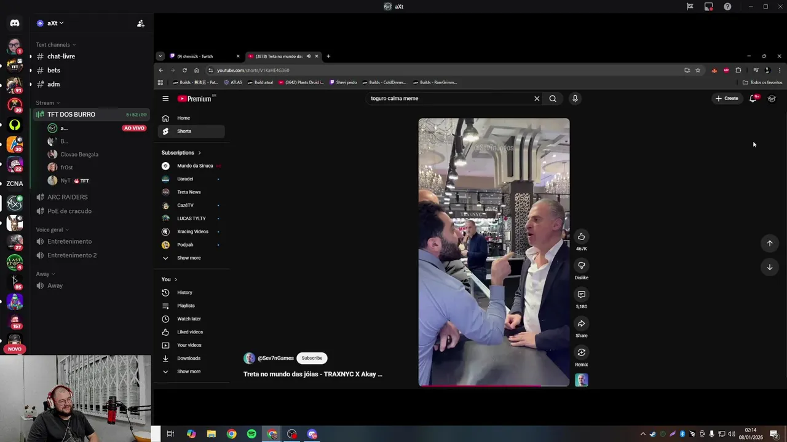Collapse the Text channels category

[x=55, y=45]
